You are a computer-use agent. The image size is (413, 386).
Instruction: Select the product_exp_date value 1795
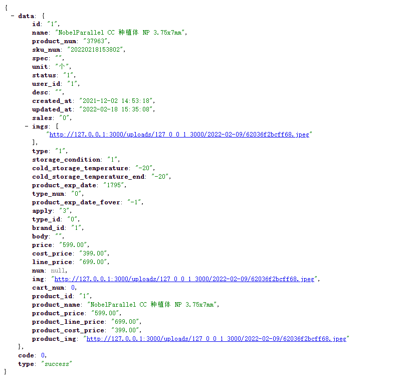tap(113, 185)
